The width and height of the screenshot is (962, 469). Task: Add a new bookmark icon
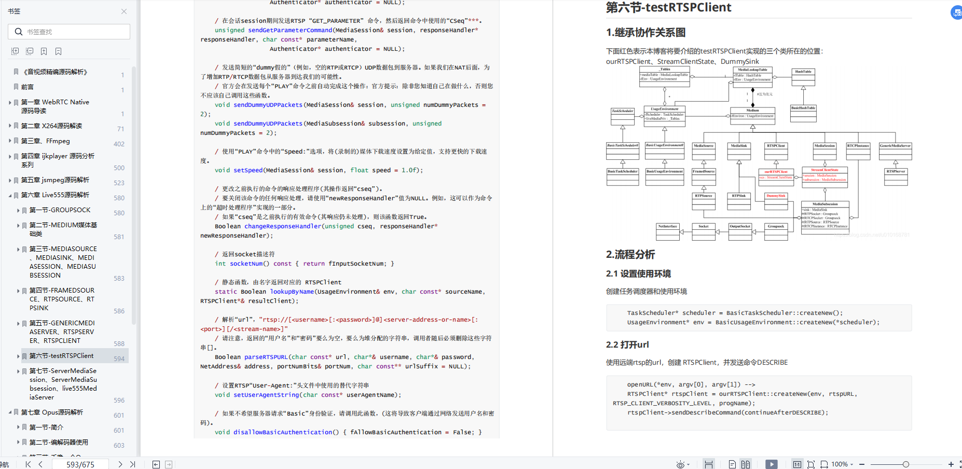44,51
